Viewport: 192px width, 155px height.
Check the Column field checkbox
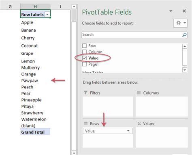click(84, 52)
